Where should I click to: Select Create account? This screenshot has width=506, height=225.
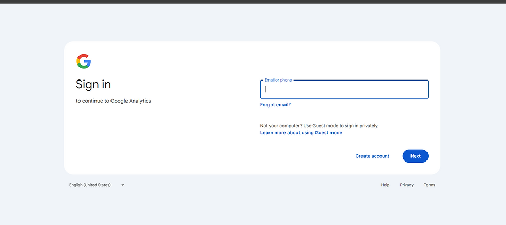372,156
